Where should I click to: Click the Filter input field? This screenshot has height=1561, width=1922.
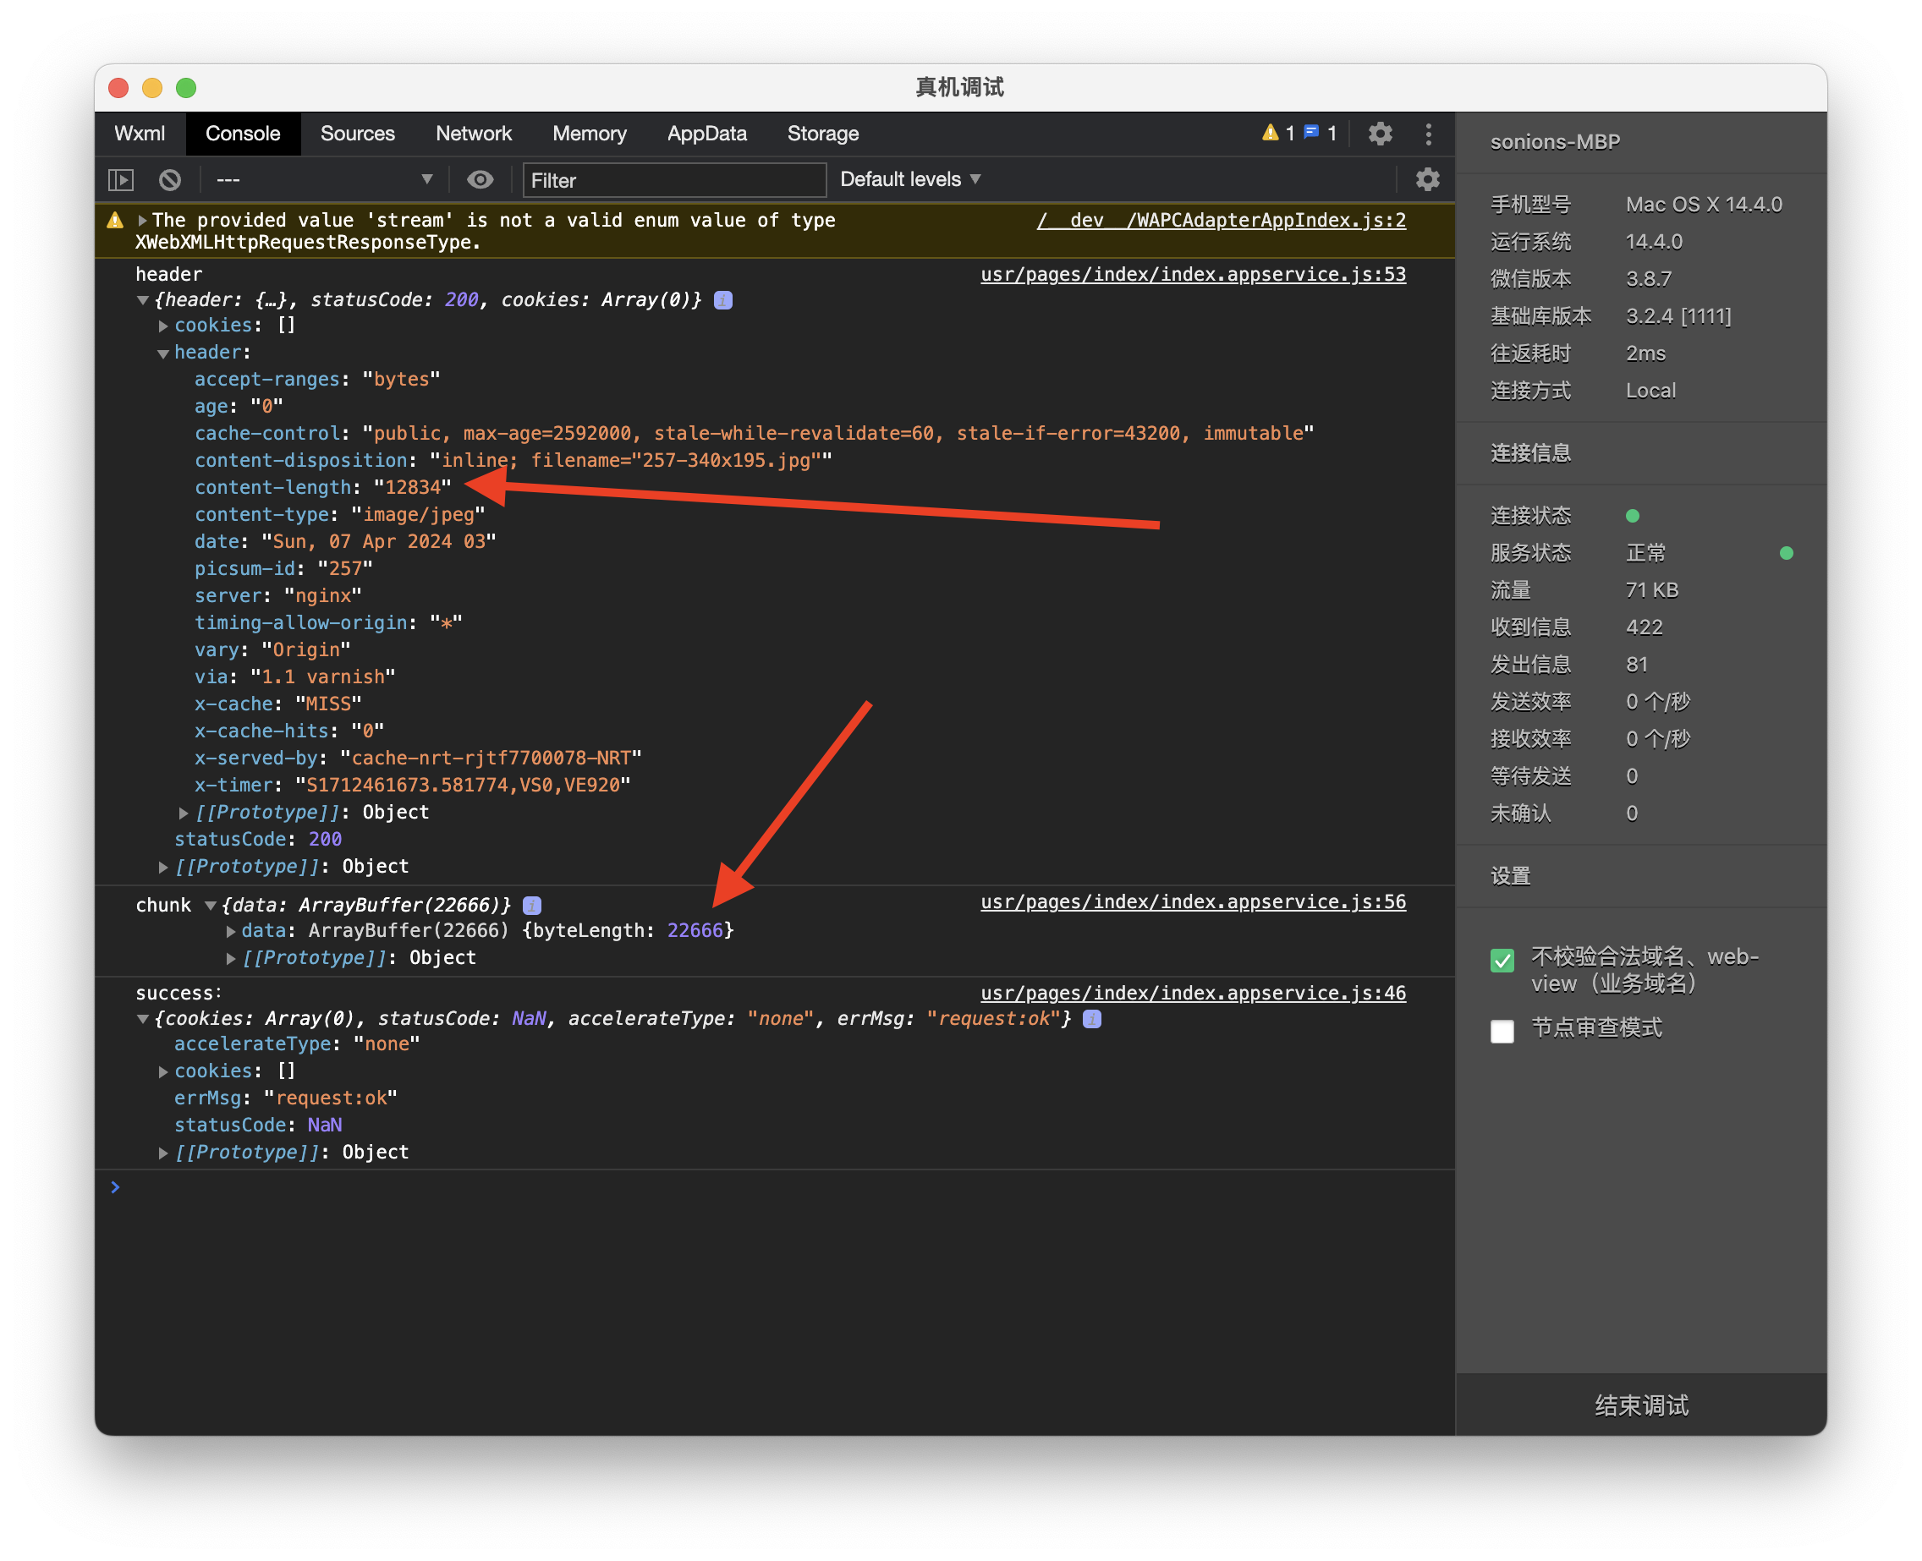(x=673, y=181)
